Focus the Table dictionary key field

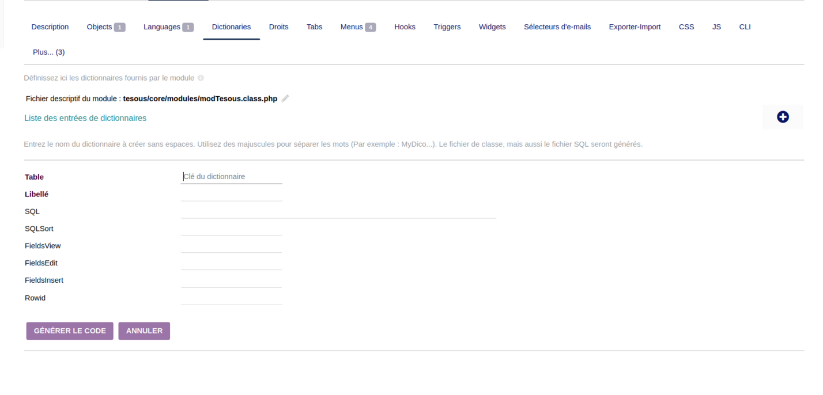tap(231, 177)
